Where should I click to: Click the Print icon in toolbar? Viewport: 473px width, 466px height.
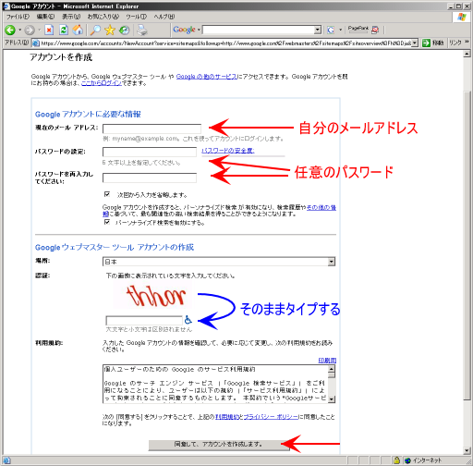point(142,30)
